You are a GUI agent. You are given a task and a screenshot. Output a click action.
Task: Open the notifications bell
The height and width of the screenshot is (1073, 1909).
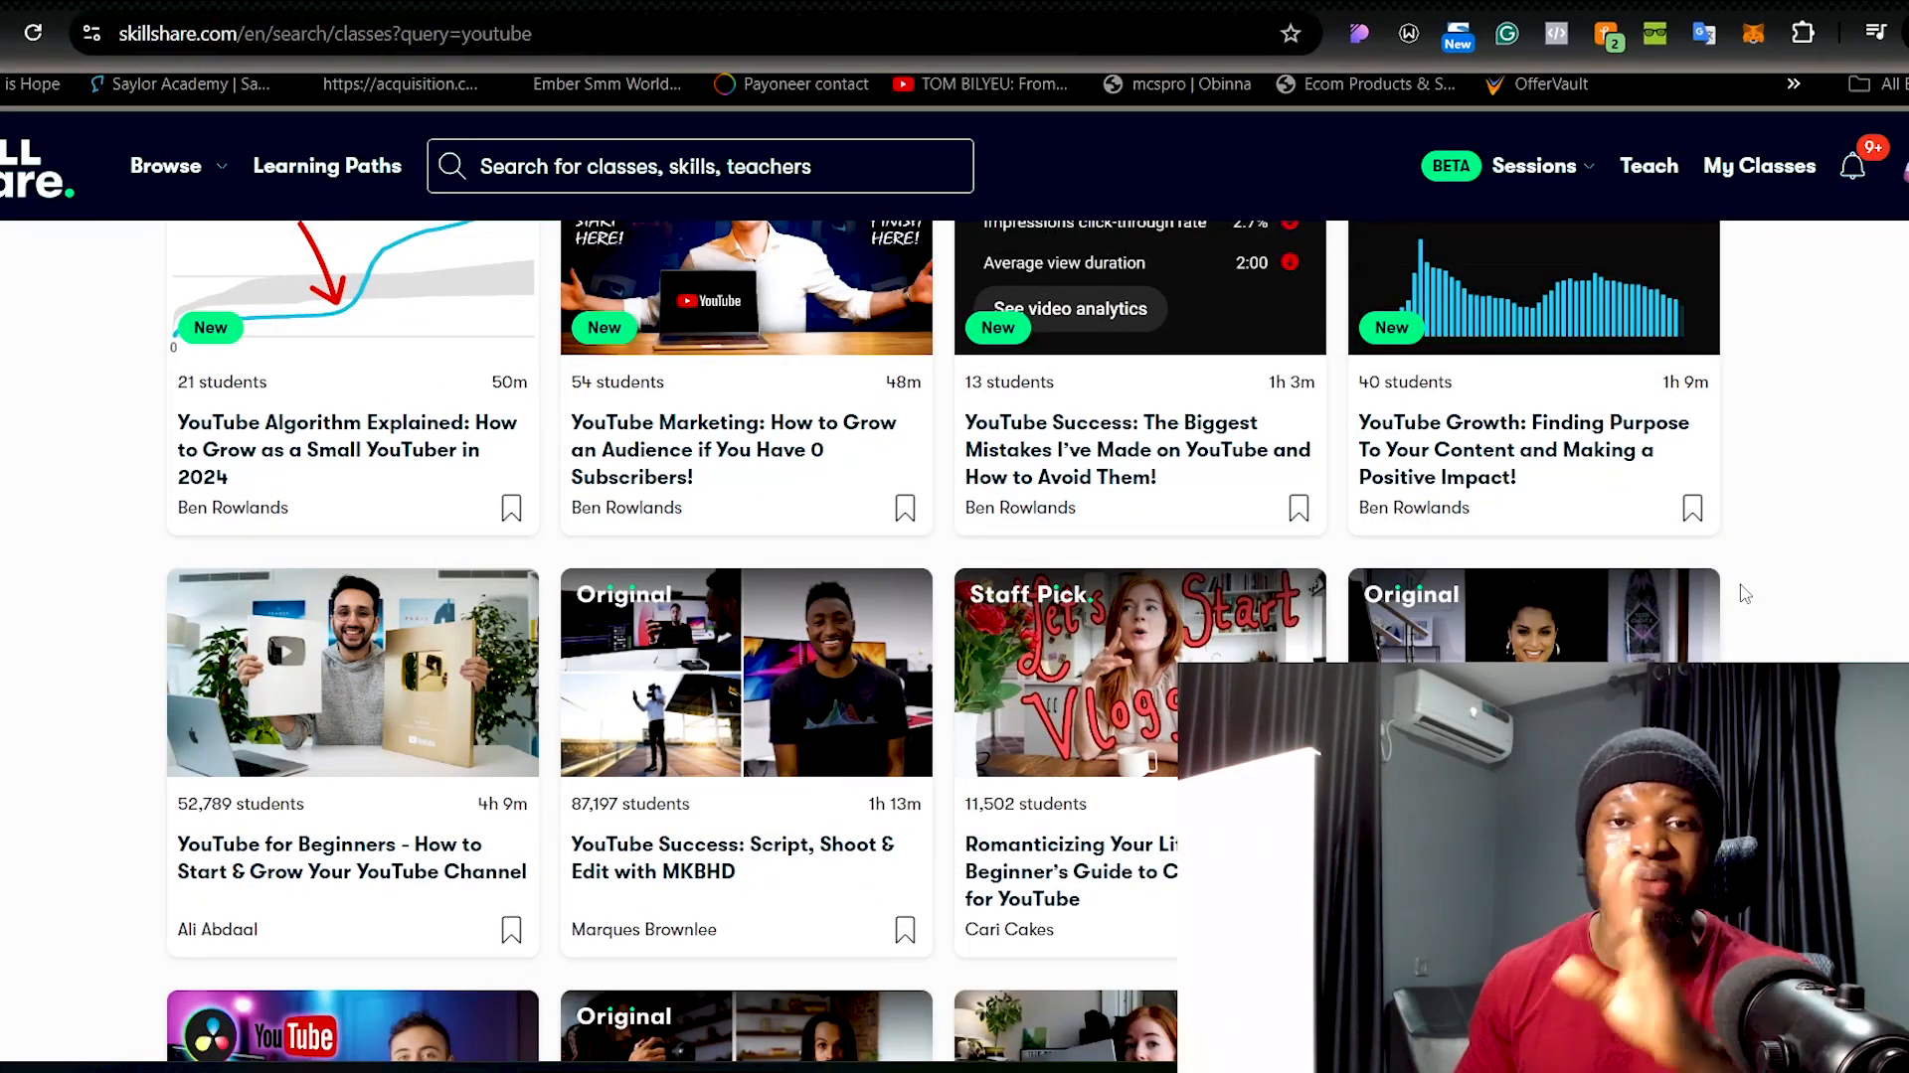pyautogui.click(x=1853, y=165)
